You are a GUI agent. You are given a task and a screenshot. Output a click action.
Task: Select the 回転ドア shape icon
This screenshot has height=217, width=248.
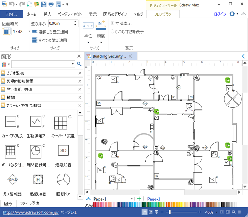(63, 180)
